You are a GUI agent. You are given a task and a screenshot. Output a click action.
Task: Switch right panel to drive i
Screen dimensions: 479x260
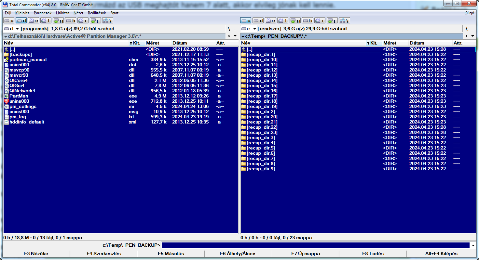click(320, 20)
